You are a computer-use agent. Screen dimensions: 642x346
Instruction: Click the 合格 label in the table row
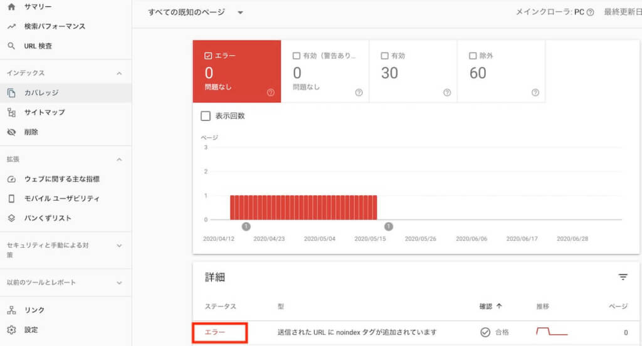pos(502,332)
